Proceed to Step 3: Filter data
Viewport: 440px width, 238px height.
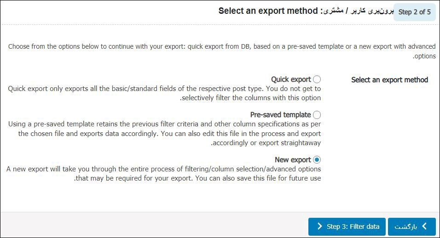tap(347, 227)
